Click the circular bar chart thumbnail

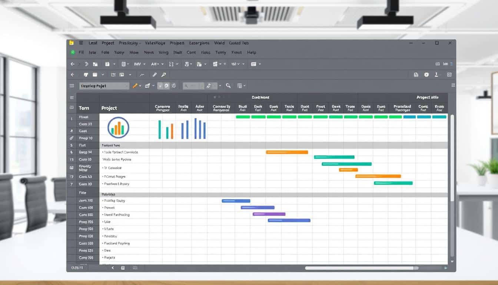coord(118,128)
